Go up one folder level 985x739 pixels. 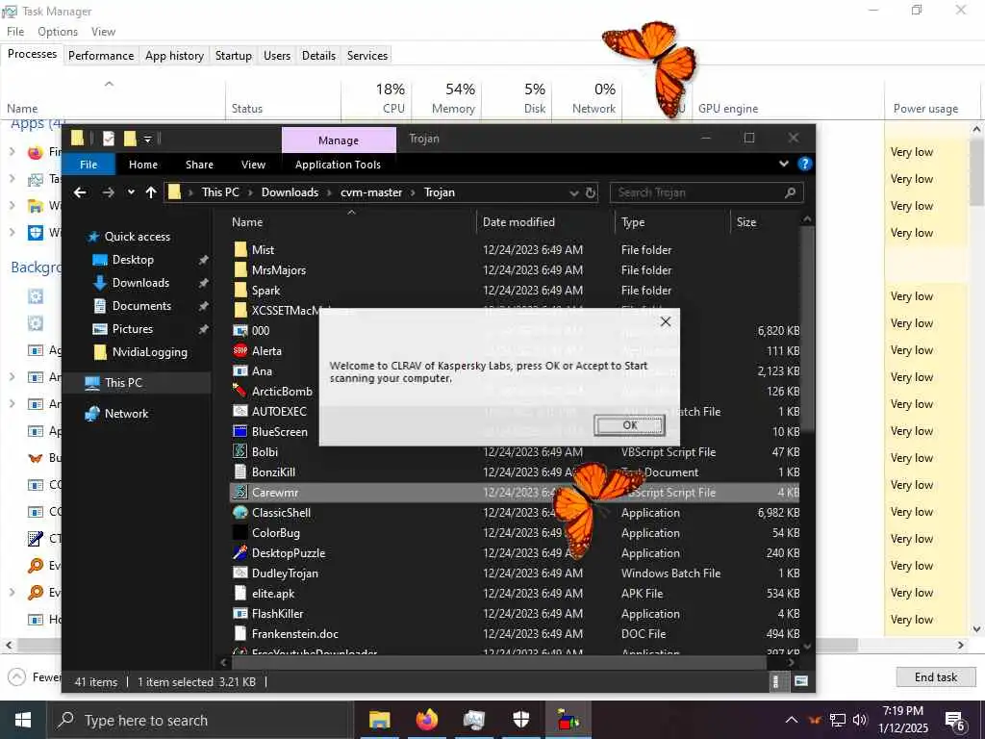(151, 192)
